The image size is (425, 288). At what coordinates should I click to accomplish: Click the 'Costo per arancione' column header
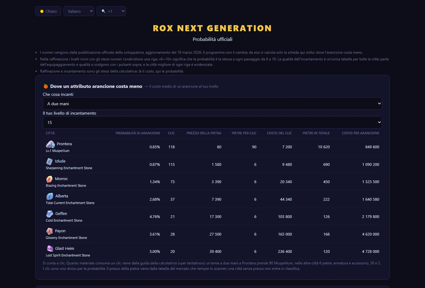(x=360, y=133)
